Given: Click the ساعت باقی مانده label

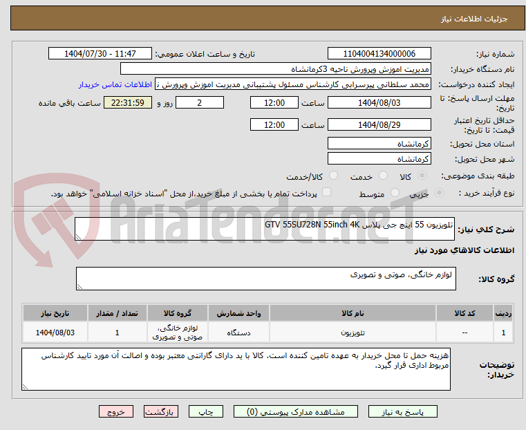Looking at the screenshot, I should point(69,103).
